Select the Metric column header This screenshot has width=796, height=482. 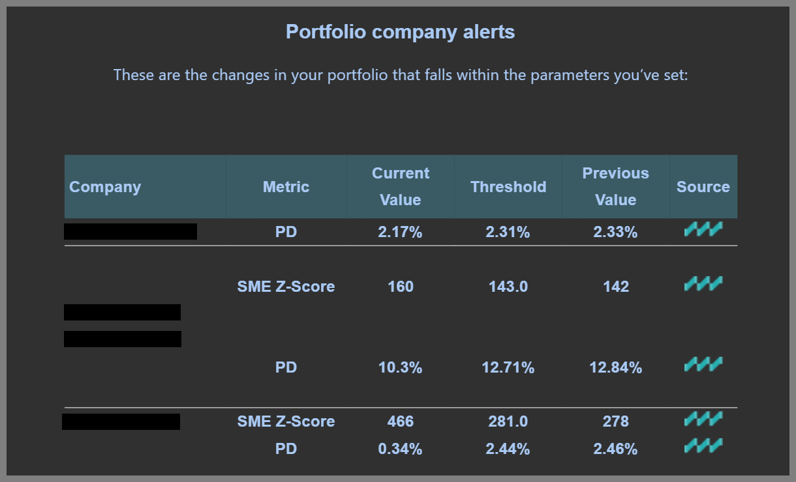pos(286,187)
